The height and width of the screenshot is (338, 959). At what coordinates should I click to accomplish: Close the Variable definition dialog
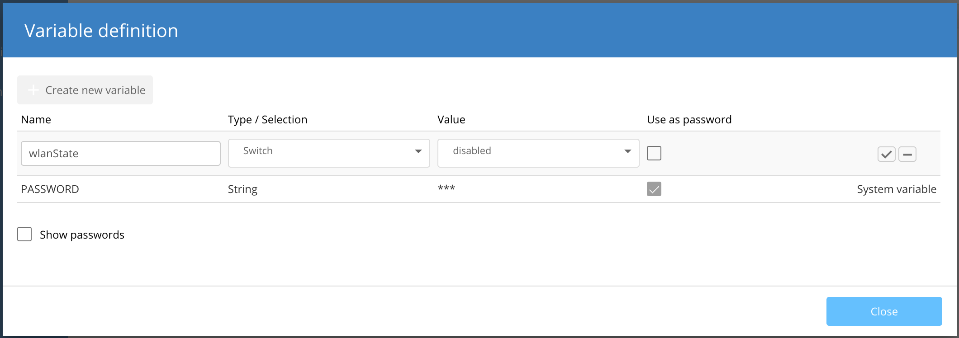pos(883,311)
